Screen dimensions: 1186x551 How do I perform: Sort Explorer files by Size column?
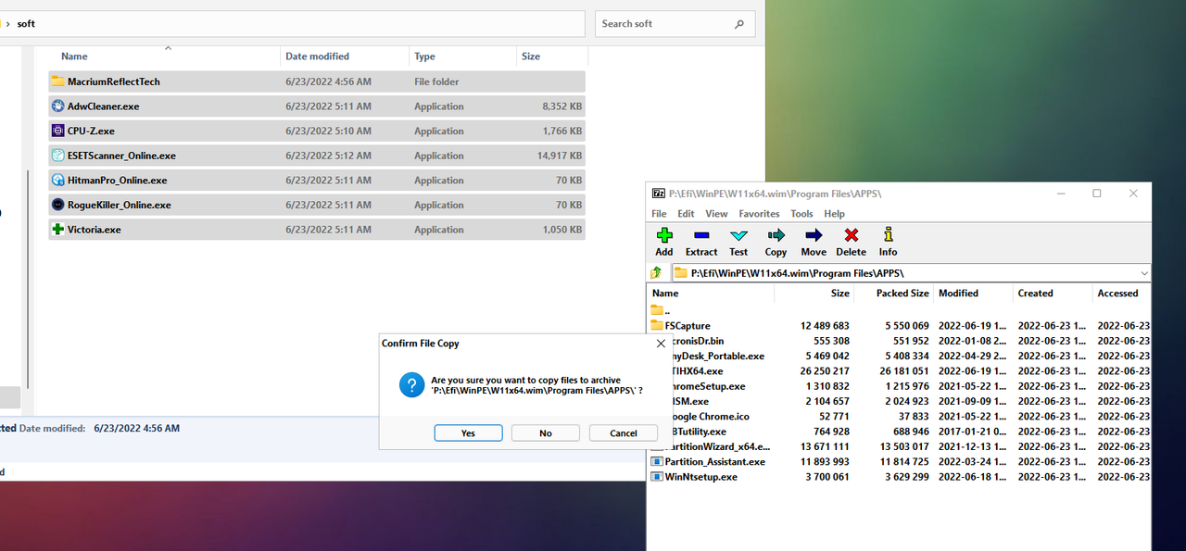click(531, 56)
